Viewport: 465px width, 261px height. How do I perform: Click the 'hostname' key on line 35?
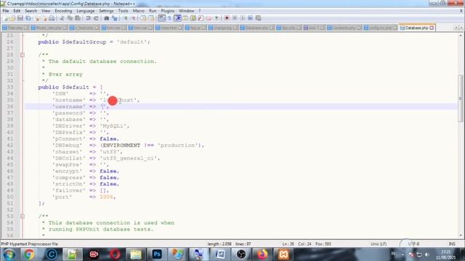(x=69, y=100)
